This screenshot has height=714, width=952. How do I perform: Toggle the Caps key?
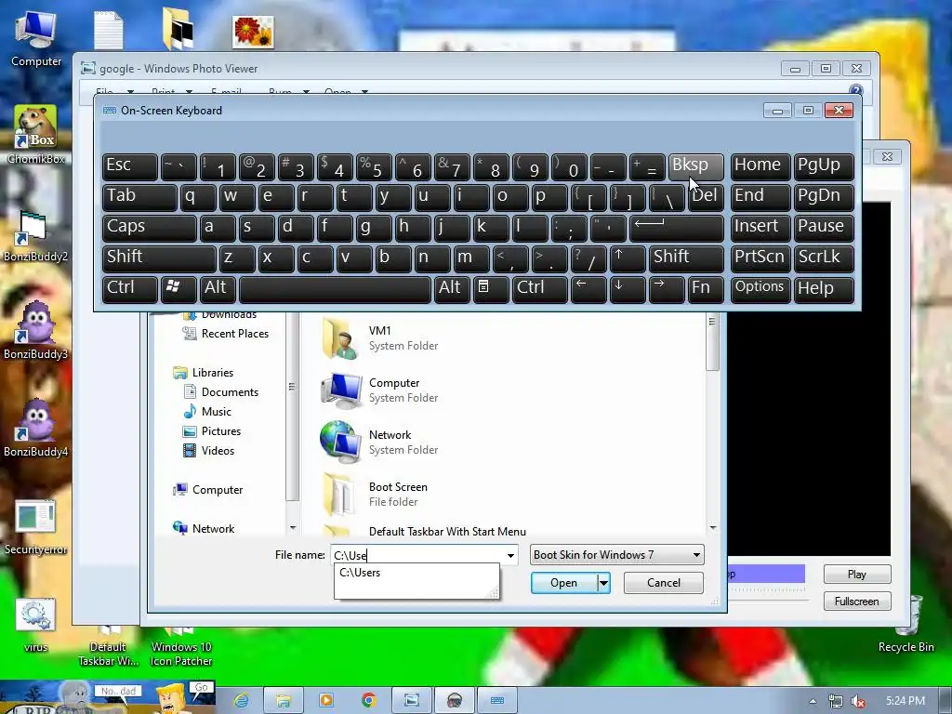pos(150,228)
